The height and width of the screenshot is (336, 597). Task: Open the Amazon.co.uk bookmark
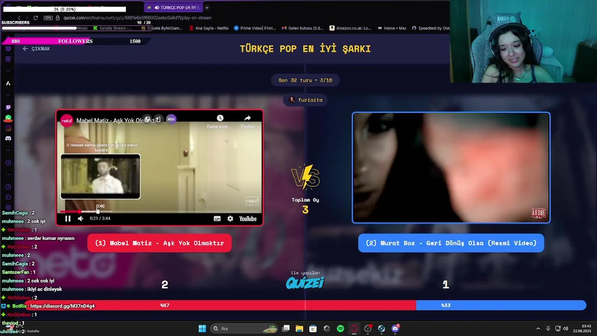click(x=350, y=28)
